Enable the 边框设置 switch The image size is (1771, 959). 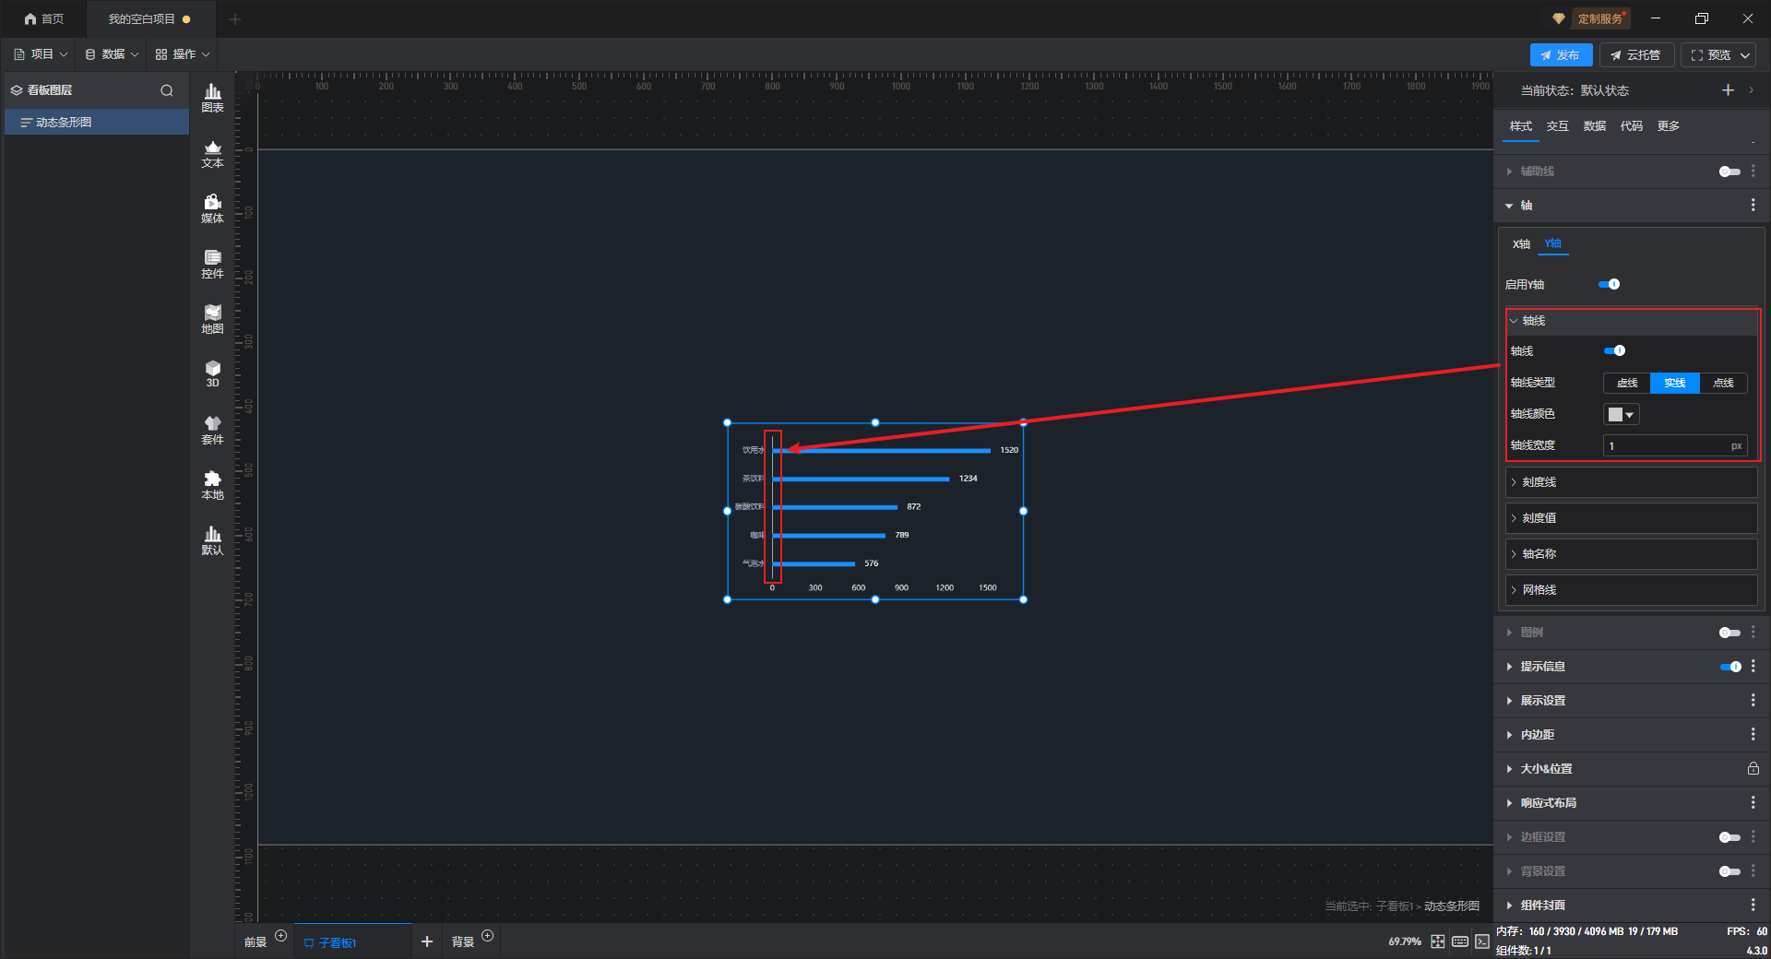pos(1729,837)
